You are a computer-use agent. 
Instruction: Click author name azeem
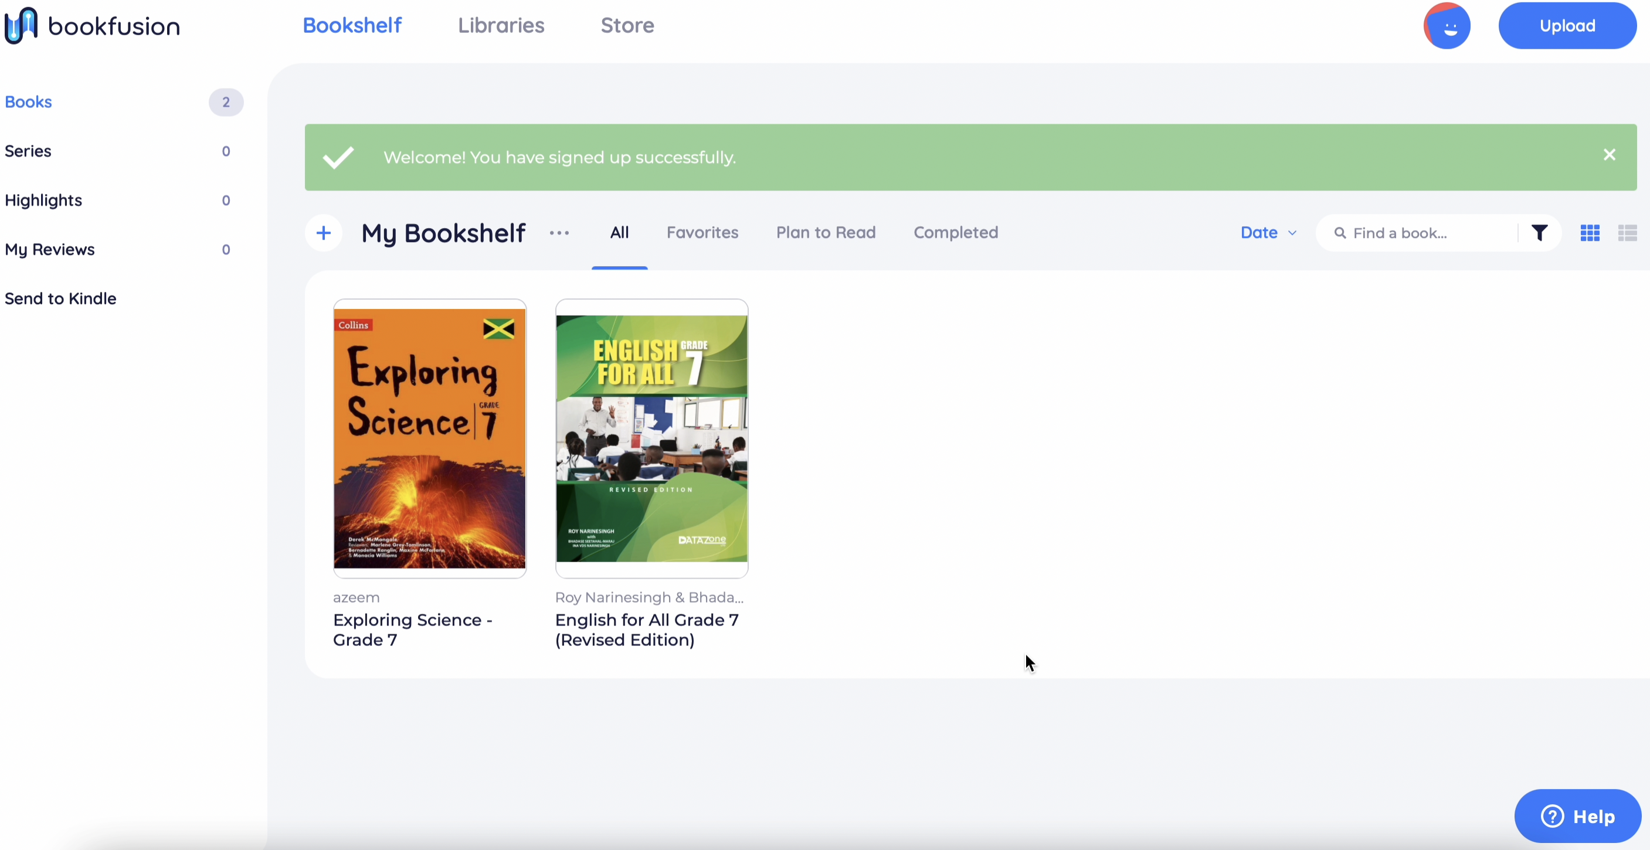pyautogui.click(x=356, y=597)
